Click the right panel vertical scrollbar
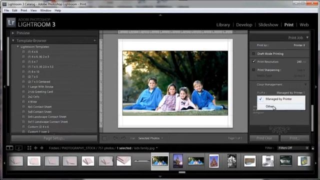Viewport: 320px width, 180px height. point(312,118)
